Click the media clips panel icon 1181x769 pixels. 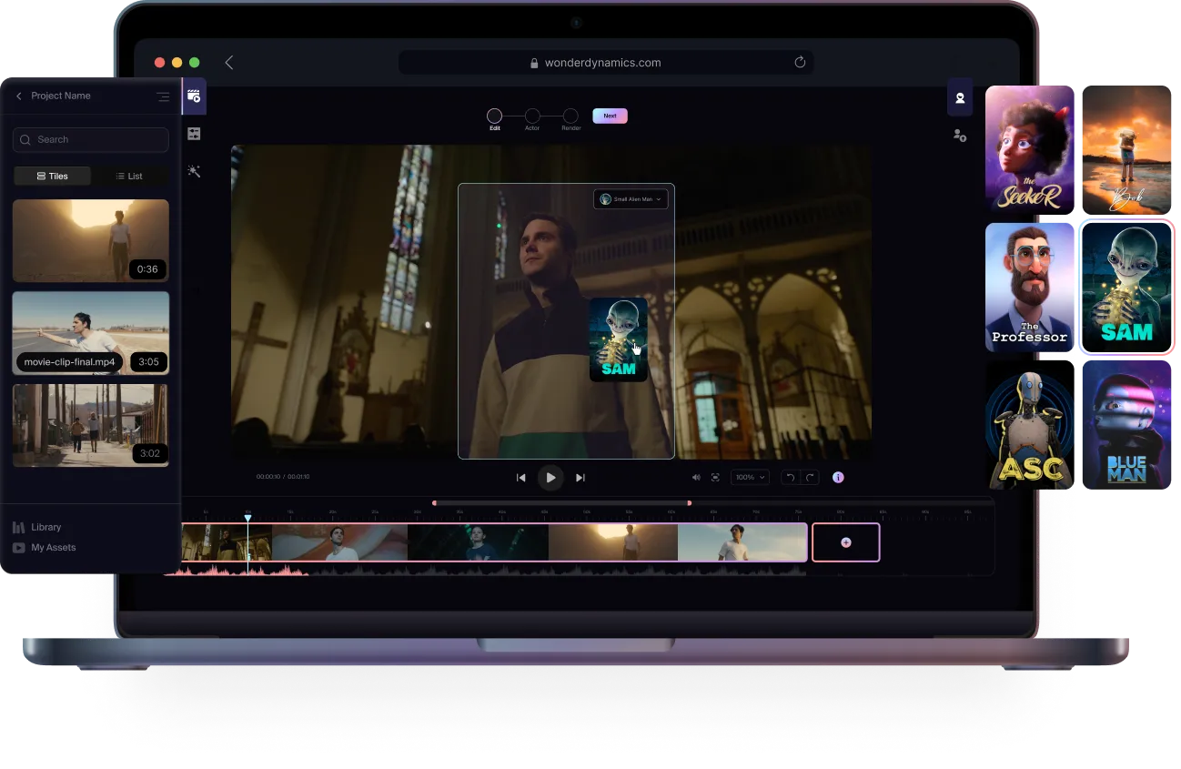pyautogui.click(x=194, y=96)
